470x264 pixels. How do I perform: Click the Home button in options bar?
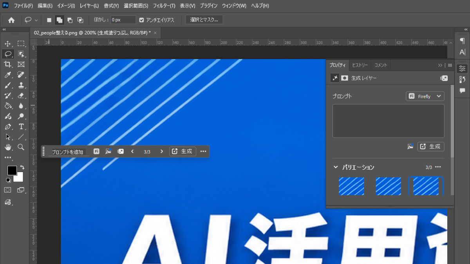pyautogui.click(x=11, y=20)
